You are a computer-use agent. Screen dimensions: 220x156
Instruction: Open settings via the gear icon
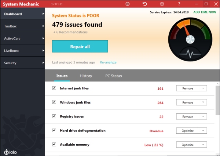click(162, 4)
